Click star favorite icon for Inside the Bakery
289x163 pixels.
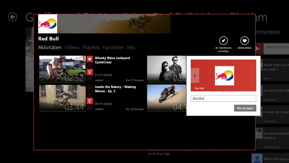pos(89,108)
